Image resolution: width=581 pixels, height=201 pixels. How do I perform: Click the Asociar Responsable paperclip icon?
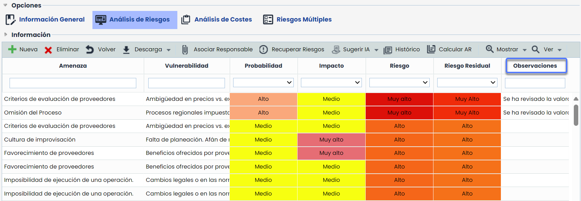185,50
